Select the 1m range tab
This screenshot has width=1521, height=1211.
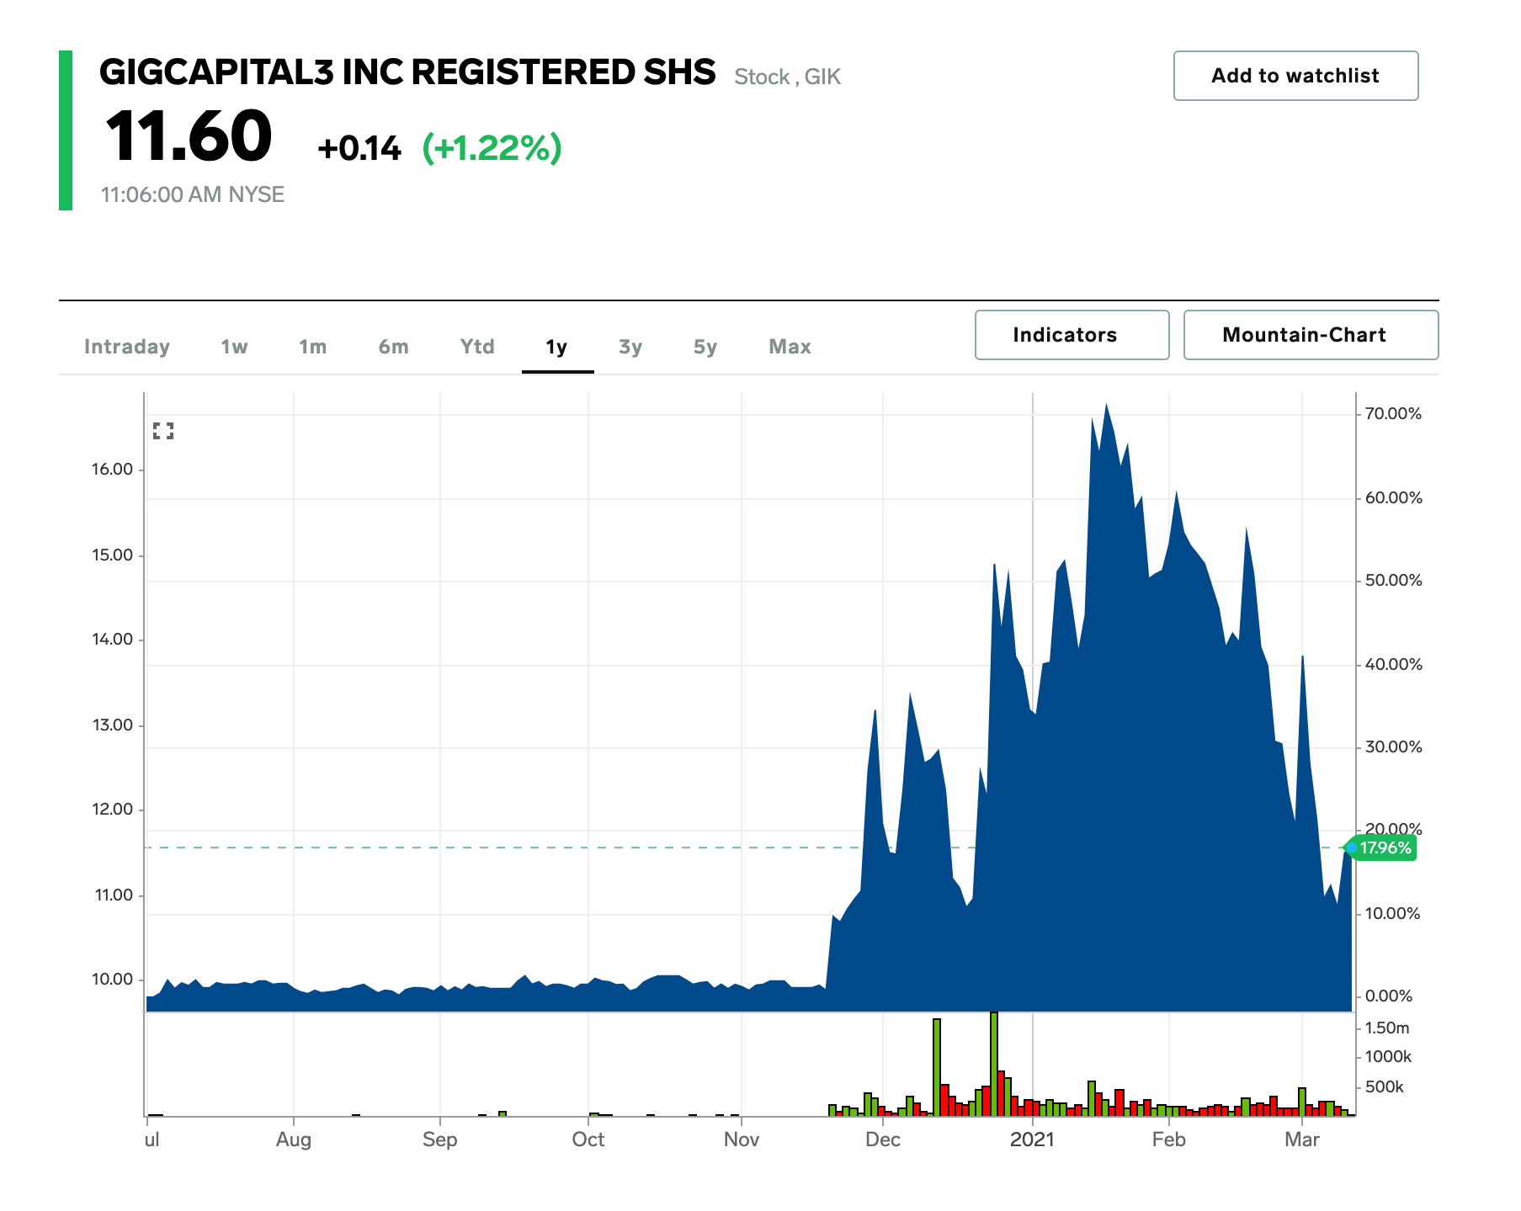coord(311,346)
